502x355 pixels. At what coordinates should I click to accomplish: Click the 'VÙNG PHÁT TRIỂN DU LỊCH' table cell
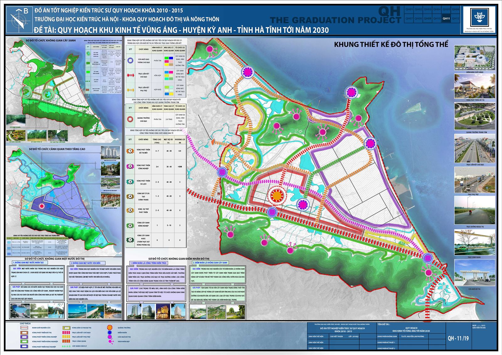pyautogui.click(x=143, y=182)
